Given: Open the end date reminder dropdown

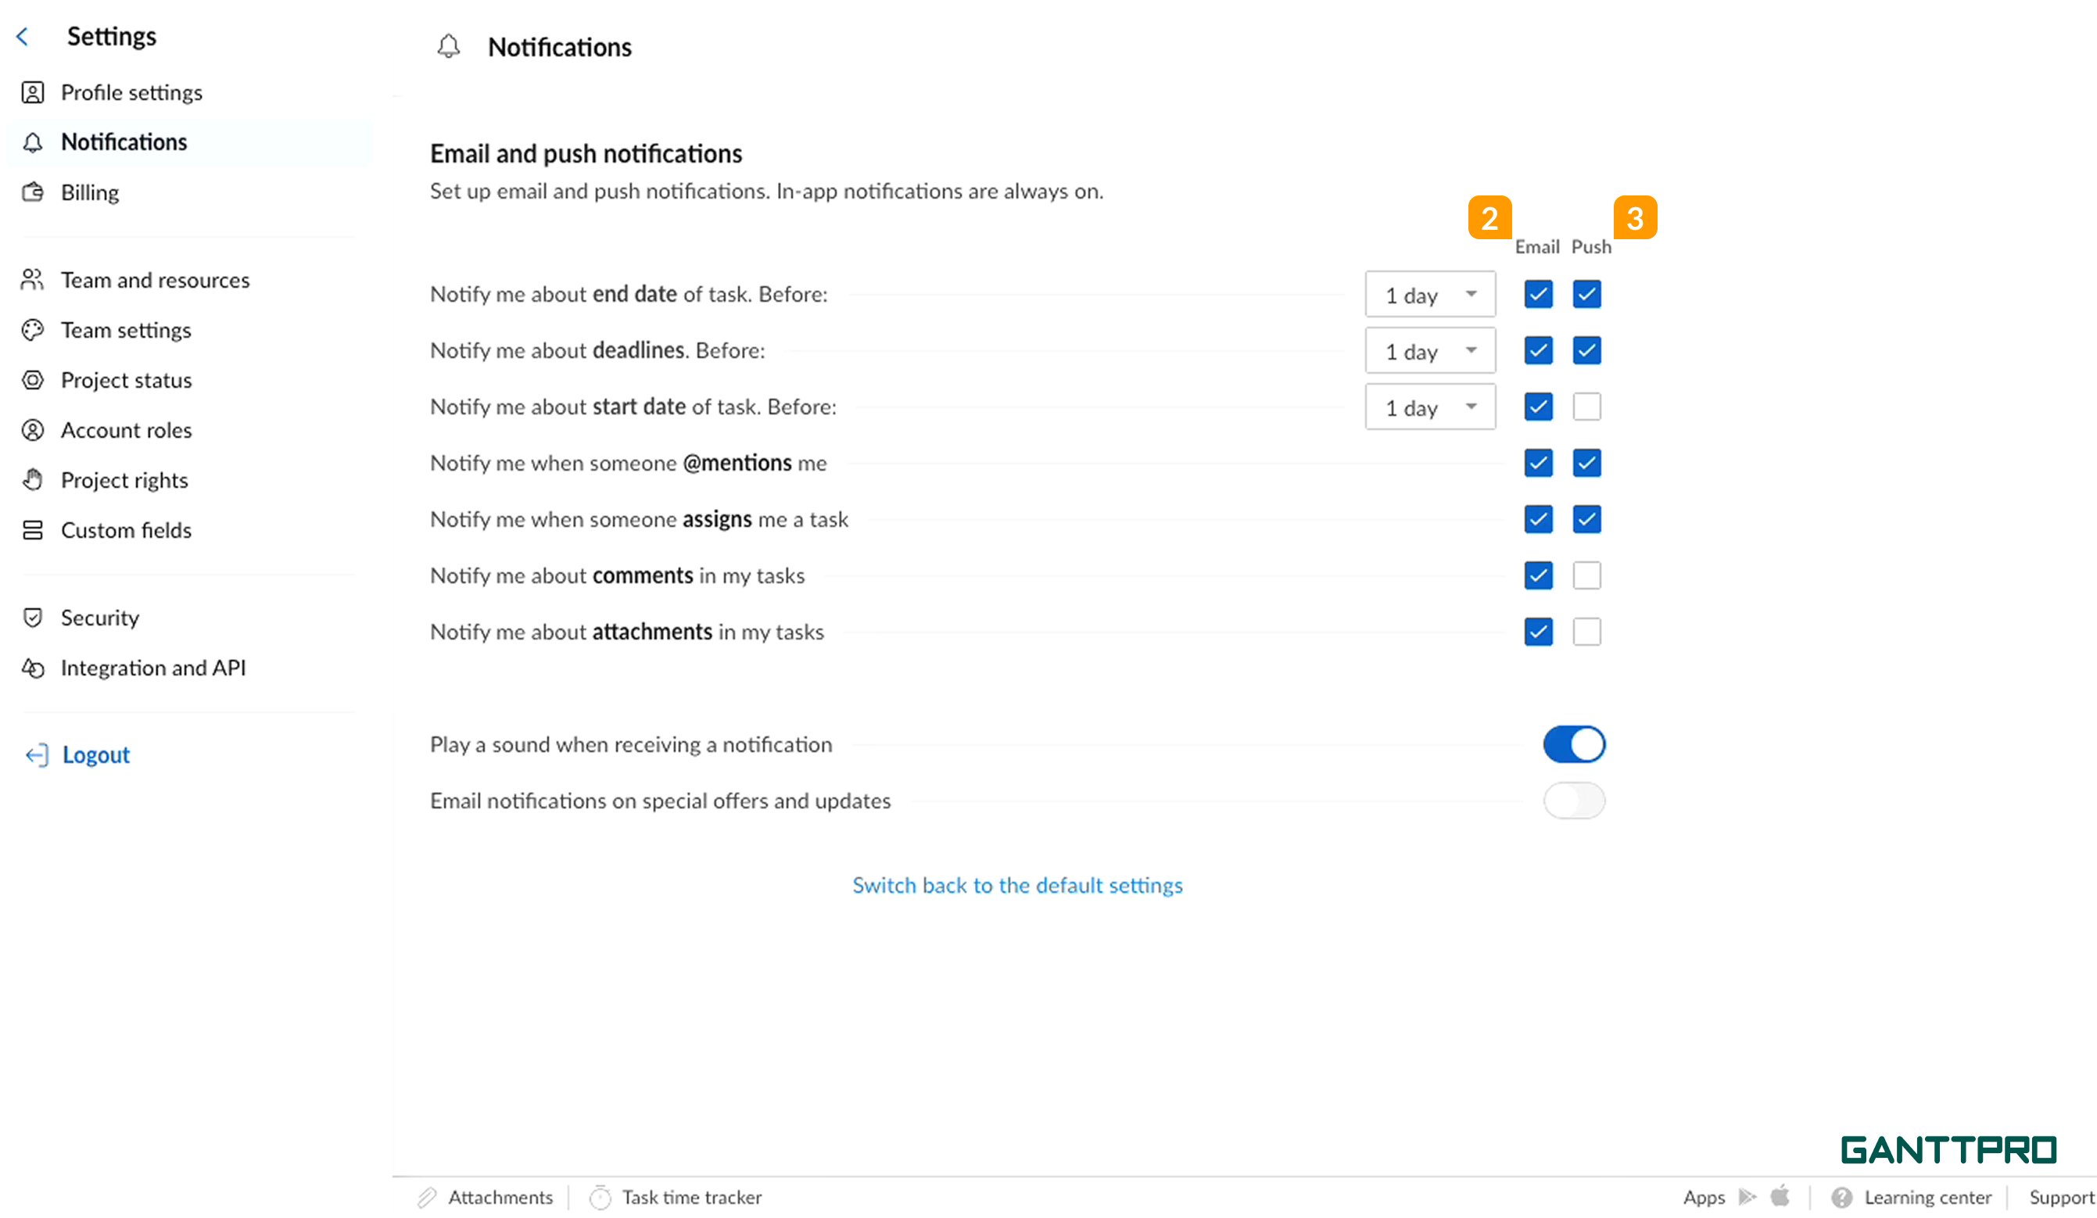Looking at the screenshot, I should [1429, 294].
